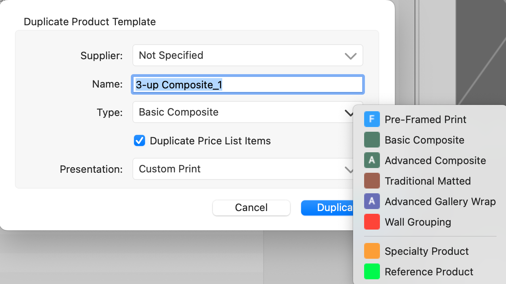Select Specialty Product menu item
Screen dimensions: 506x284
pyautogui.click(x=426, y=251)
